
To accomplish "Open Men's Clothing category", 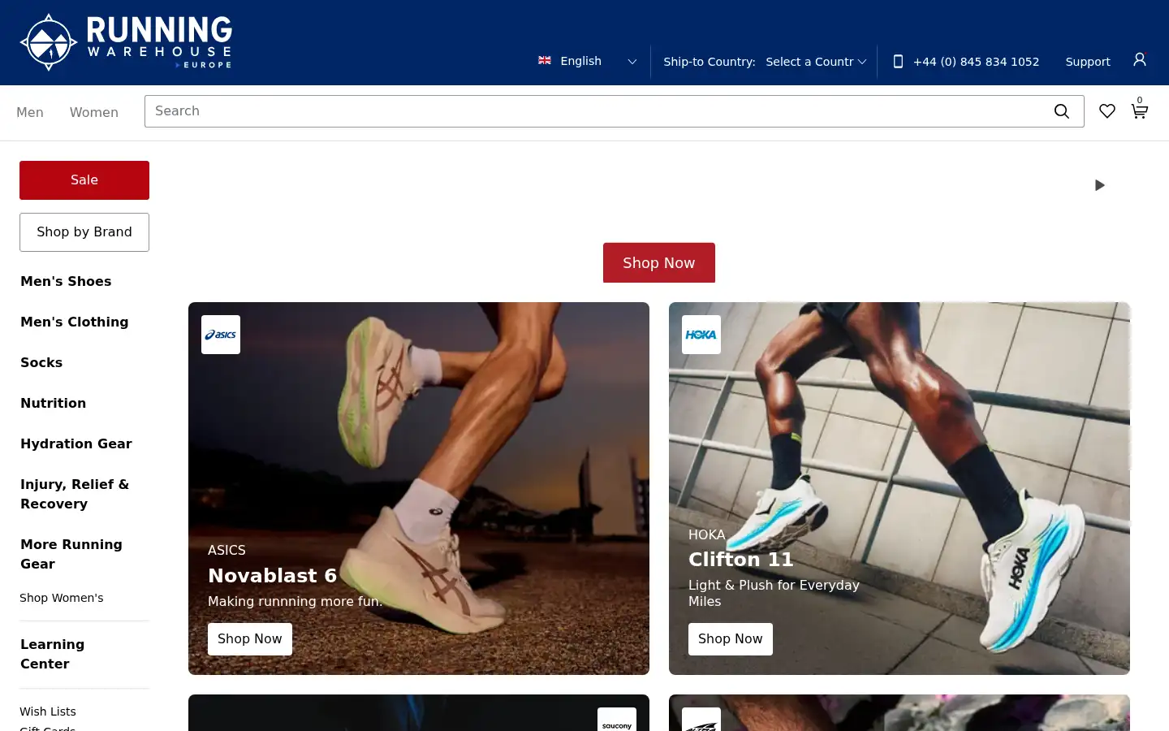I will tap(74, 322).
